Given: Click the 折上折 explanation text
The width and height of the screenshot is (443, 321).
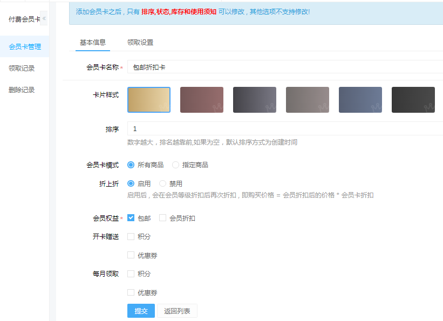Looking at the screenshot, I should pyautogui.click(x=250, y=195).
